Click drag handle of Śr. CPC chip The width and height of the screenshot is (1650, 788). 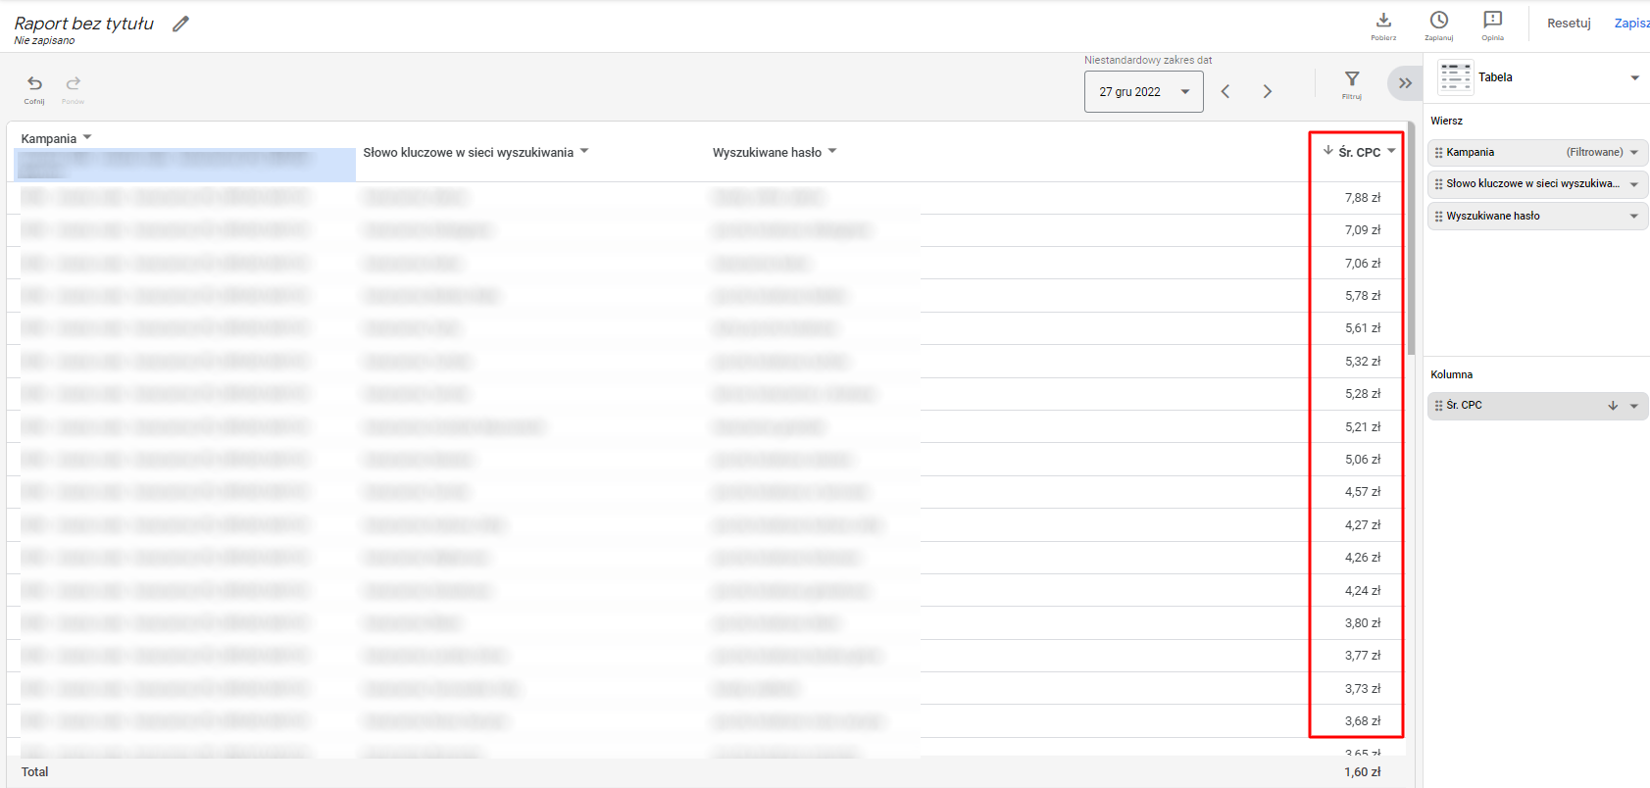[1438, 406]
